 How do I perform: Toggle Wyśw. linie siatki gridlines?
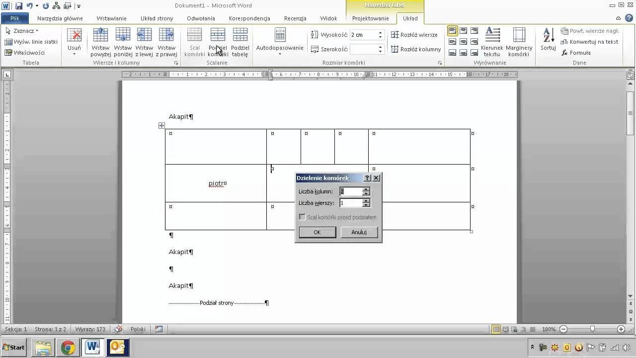pyautogui.click(x=31, y=42)
